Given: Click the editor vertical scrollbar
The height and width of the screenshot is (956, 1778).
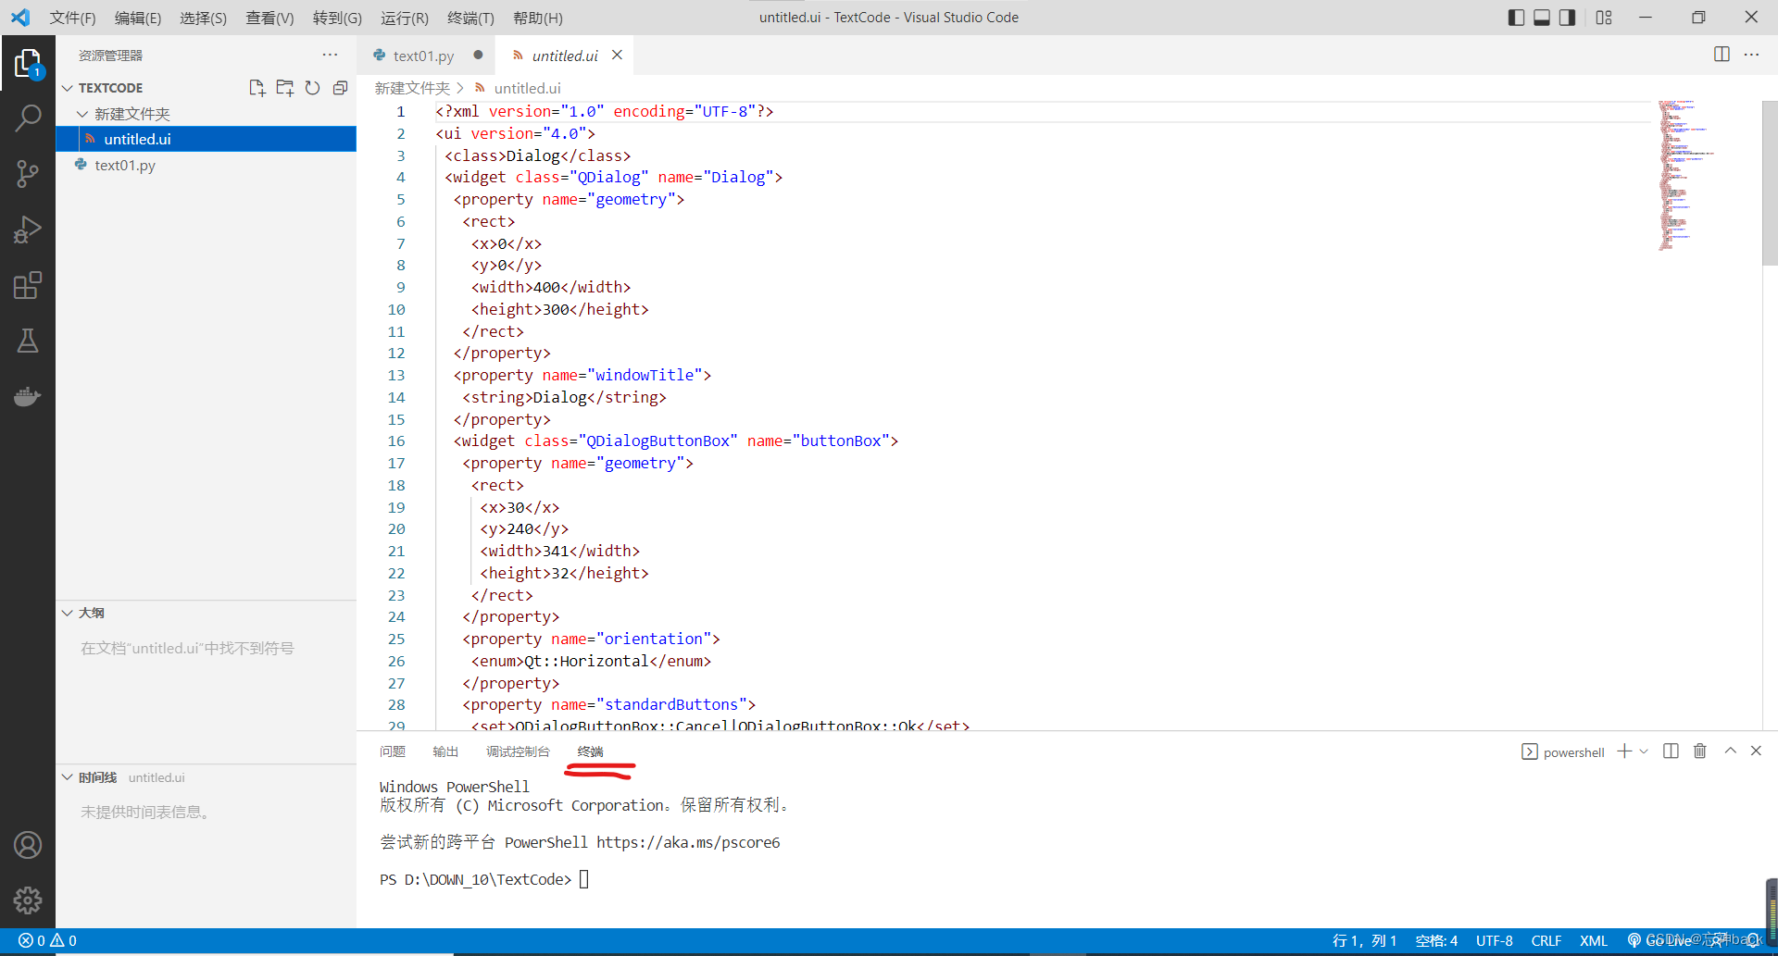Looking at the screenshot, I should 1770,182.
